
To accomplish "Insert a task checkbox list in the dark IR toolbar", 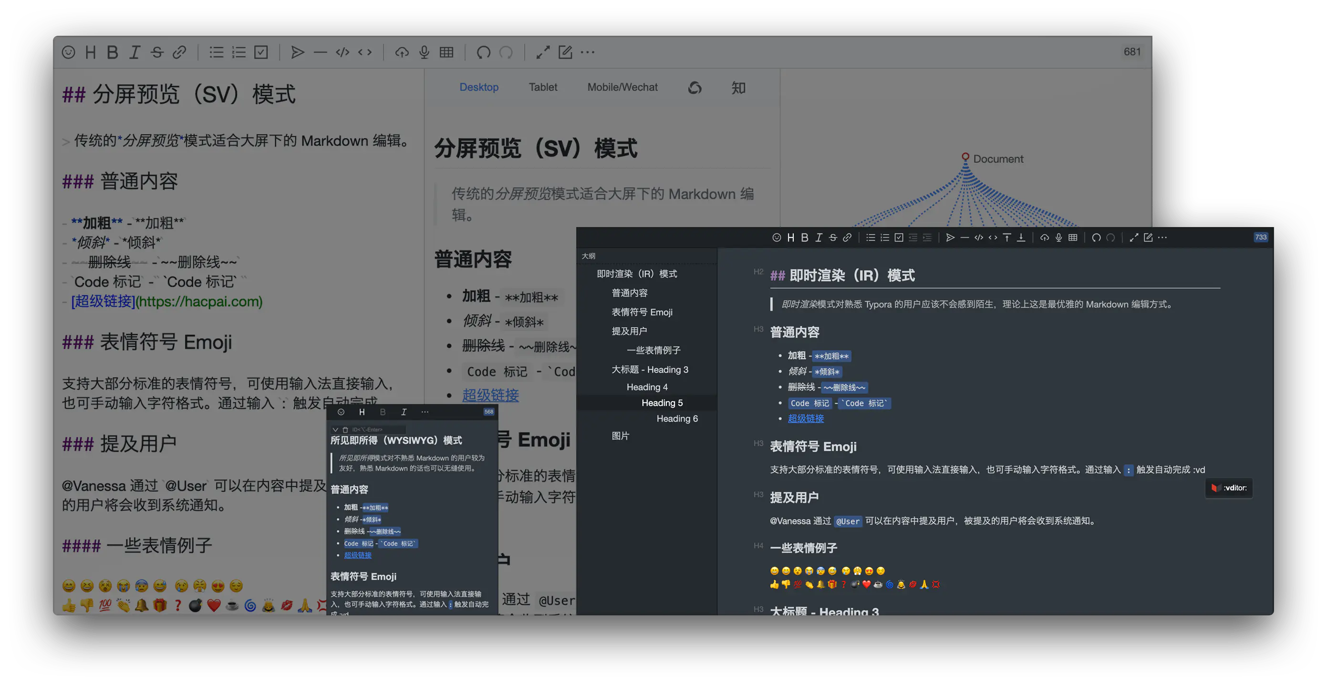I will [899, 238].
